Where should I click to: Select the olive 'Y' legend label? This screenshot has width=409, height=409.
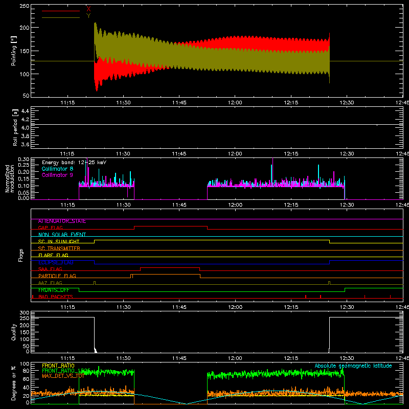point(88,16)
